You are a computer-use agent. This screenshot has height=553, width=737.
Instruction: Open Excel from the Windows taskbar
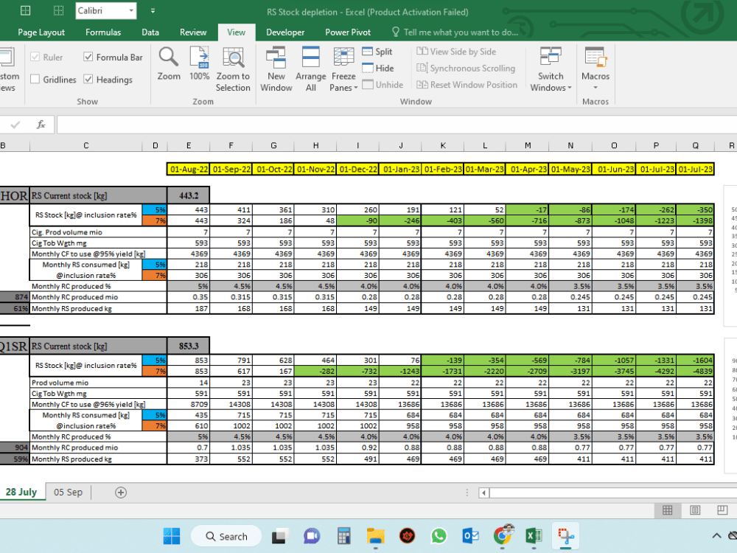(534, 536)
